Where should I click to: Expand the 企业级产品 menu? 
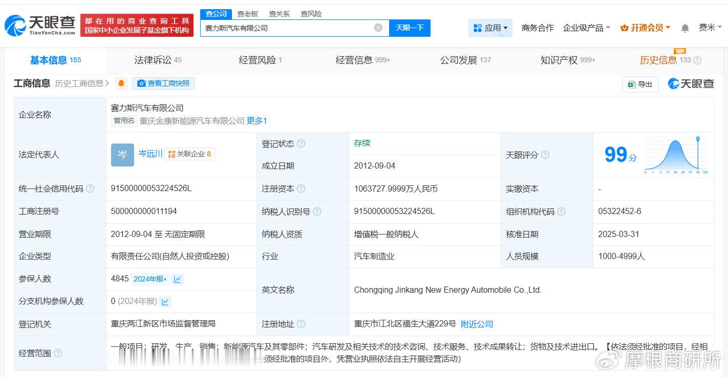(587, 28)
